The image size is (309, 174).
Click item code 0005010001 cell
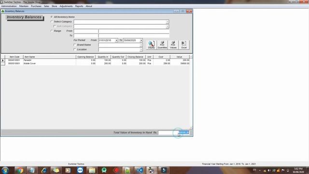[x=14, y=63]
